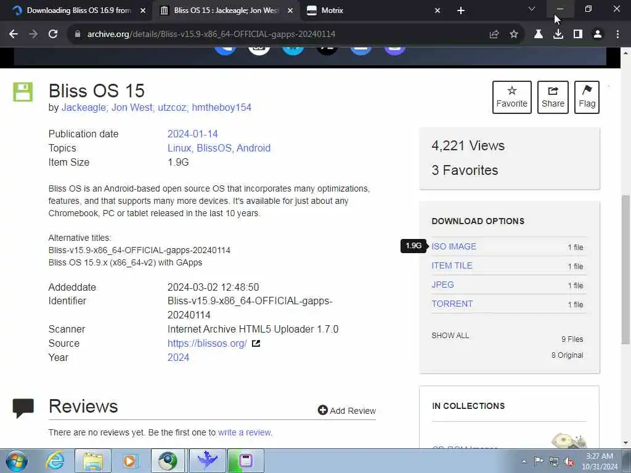Open the taskbar clock showing 3:27 AM

point(600,461)
